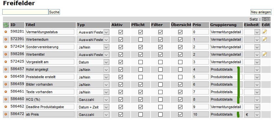
Task: Expand the Einheit dropdown showing € for ab Preis
Action: pyautogui.click(x=252, y=115)
